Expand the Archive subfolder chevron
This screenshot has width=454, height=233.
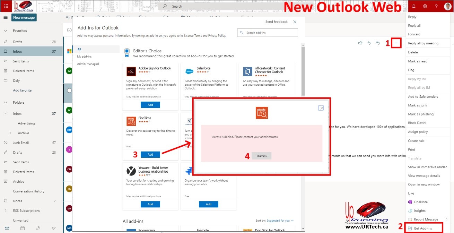10,133
